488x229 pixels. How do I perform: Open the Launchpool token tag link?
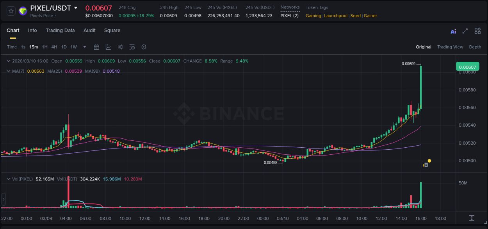point(336,16)
